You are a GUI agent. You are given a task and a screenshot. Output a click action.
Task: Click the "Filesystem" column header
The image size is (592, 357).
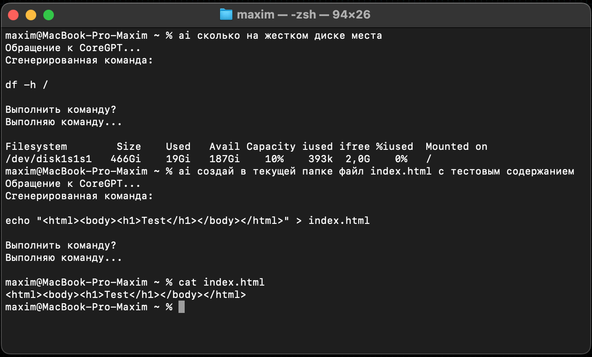click(36, 146)
